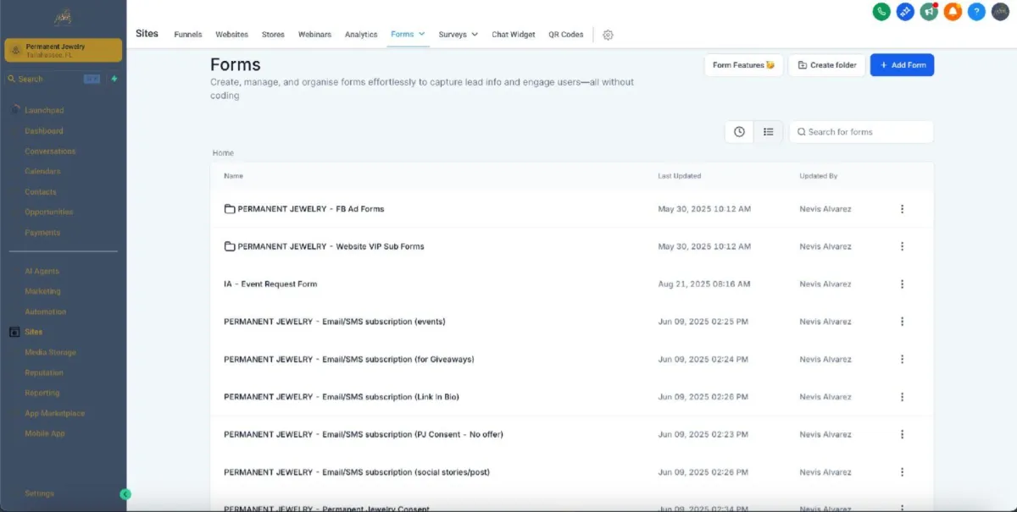Open Reputation in the sidebar
Viewport: 1017px width, 512px height.
(x=44, y=373)
